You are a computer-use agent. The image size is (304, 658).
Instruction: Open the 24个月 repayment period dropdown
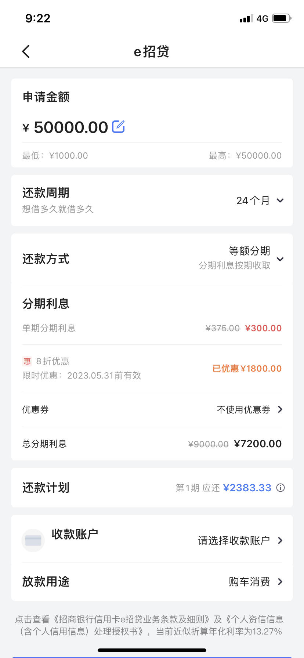260,200
